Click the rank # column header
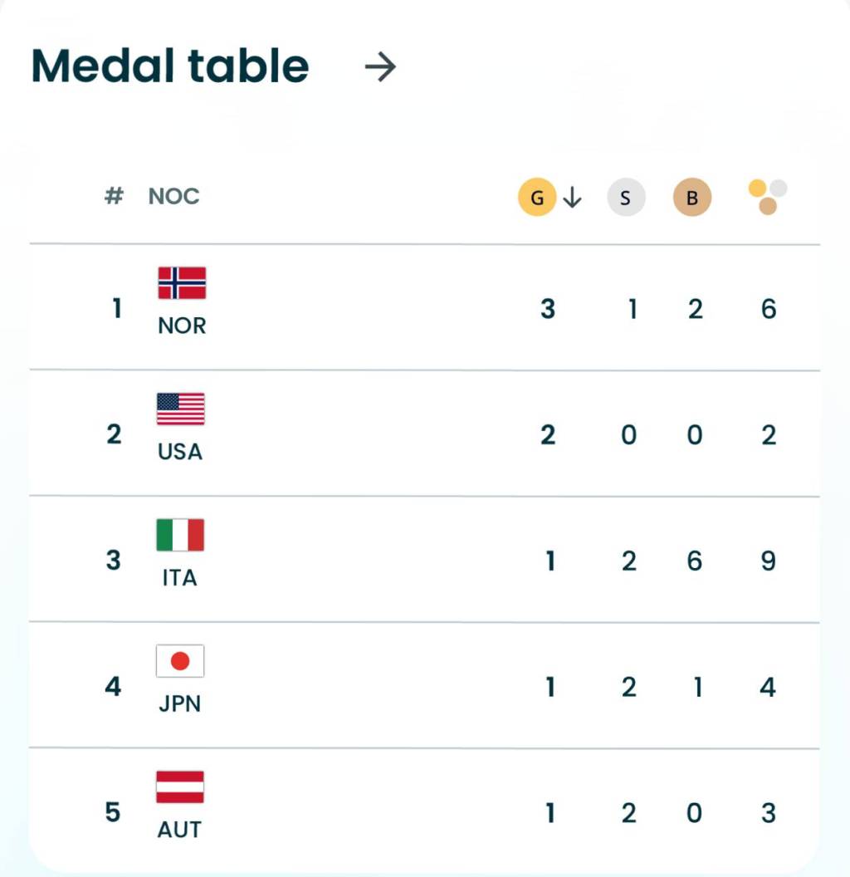 [x=114, y=197]
